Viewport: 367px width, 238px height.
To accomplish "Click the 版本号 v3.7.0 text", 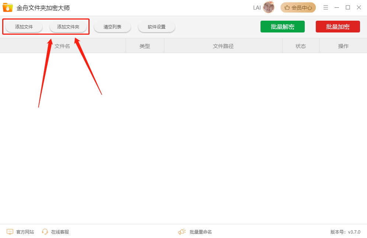I will pos(345,232).
